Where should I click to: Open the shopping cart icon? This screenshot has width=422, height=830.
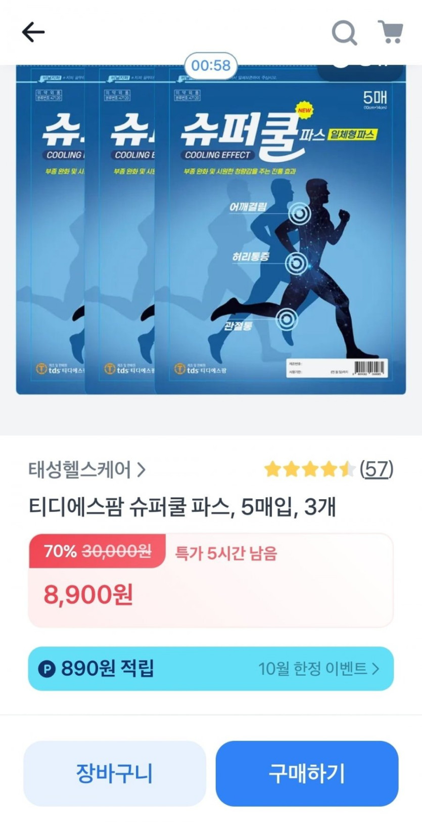pos(391,32)
